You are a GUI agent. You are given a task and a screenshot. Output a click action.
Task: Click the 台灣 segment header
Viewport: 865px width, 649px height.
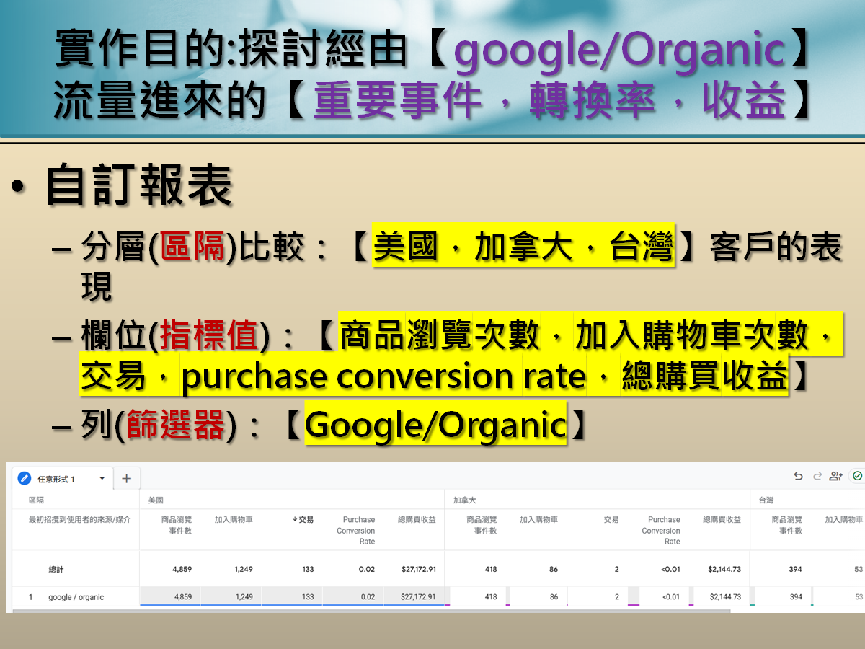[766, 500]
